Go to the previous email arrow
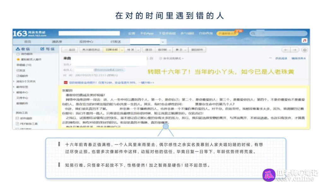Image resolution: width=323 pixels, height=182 pixels. point(286,50)
